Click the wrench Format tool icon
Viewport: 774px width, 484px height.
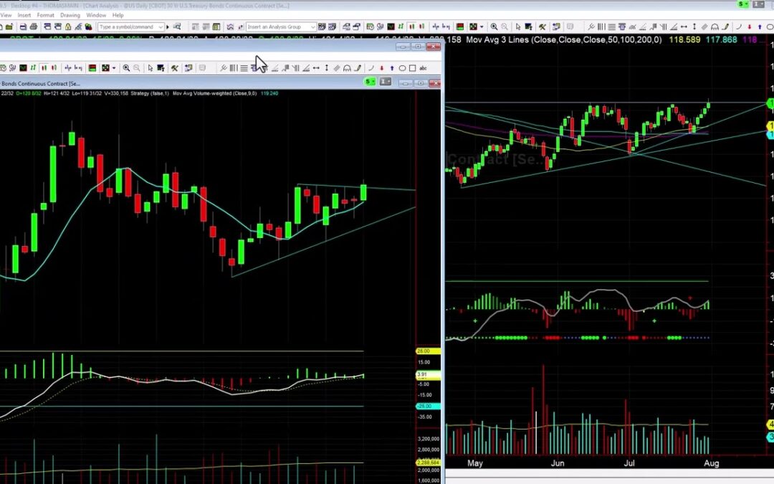(173, 68)
